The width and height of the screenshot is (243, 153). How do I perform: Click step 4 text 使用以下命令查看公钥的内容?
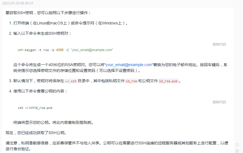[40, 91]
